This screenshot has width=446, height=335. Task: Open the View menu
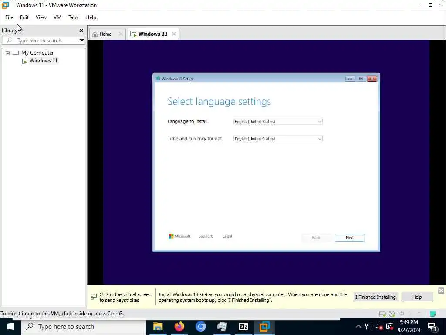pyautogui.click(x=41, y=17)
